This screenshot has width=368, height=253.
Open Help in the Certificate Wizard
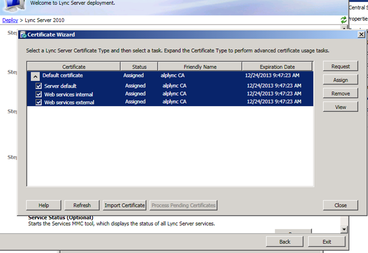44,205
